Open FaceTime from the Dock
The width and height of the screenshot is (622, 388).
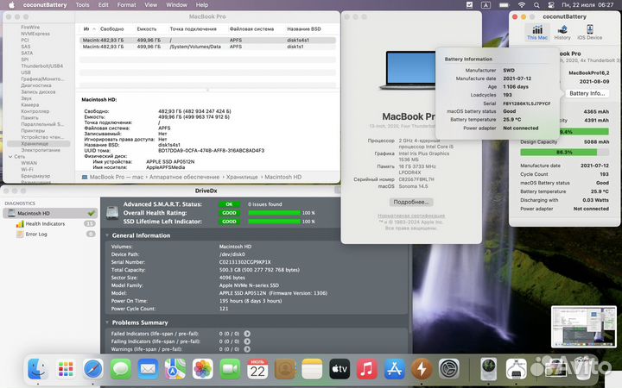pos(230,369)
